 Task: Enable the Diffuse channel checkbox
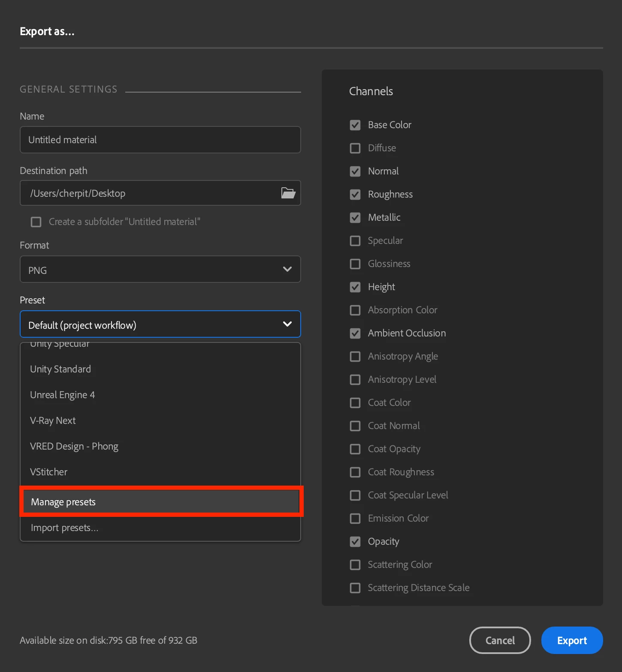pyautogui.click(x=355, y=148)
